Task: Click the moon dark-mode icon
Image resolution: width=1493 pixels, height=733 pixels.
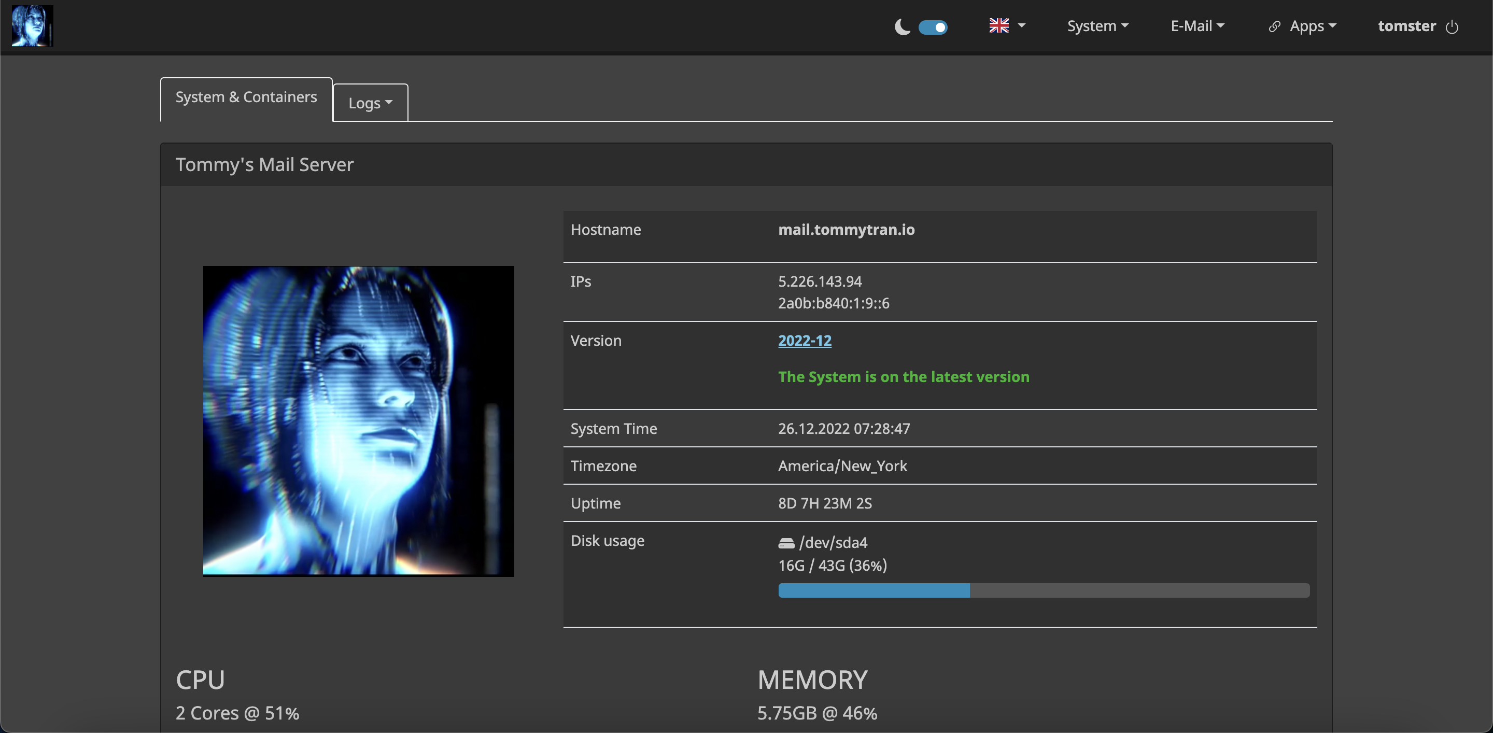Action: tap(902, 26)
